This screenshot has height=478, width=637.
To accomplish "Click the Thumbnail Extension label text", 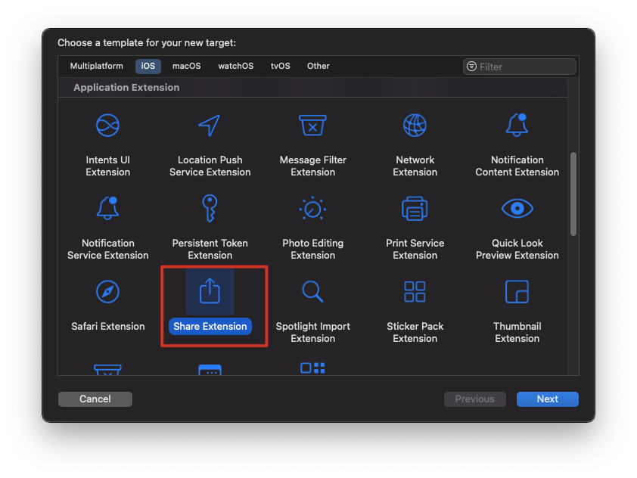I will (x=517, y=332).
